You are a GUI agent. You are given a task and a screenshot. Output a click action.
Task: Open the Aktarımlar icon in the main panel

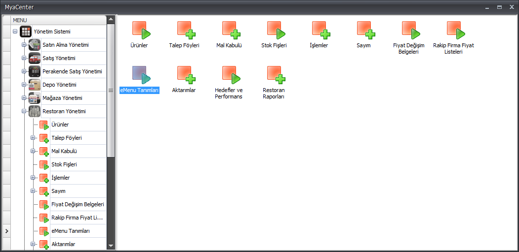tap(186, 75)
